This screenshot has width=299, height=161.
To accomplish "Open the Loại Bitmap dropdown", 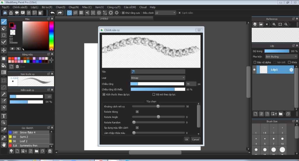I will (158, 78).
